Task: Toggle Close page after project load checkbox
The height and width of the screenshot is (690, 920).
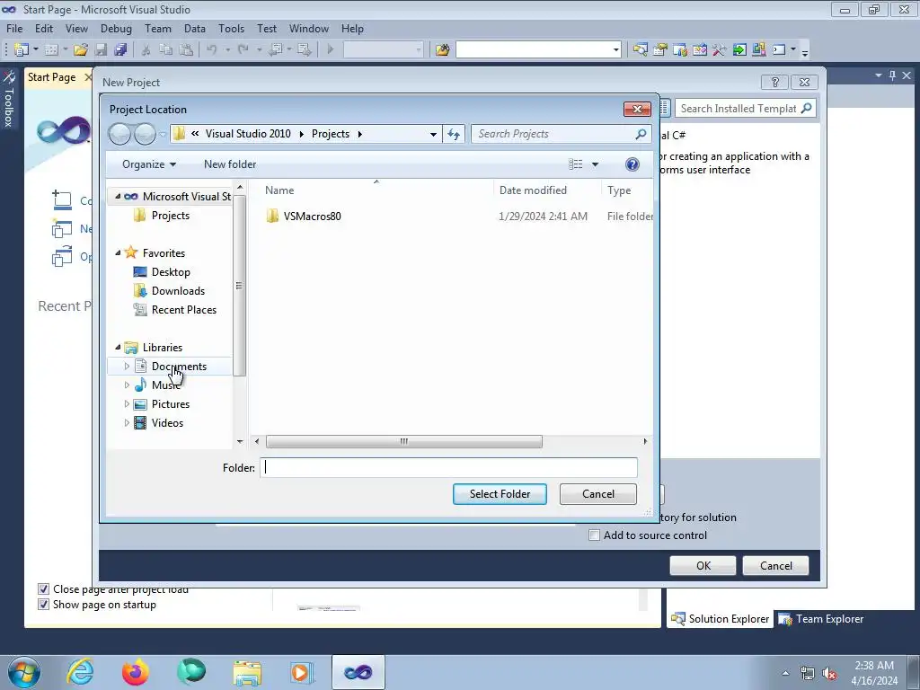Action: click(x=43, y=589)
